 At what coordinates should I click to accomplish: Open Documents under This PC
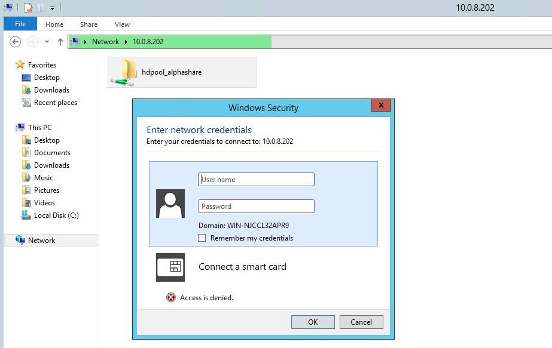tap(52, 153)
